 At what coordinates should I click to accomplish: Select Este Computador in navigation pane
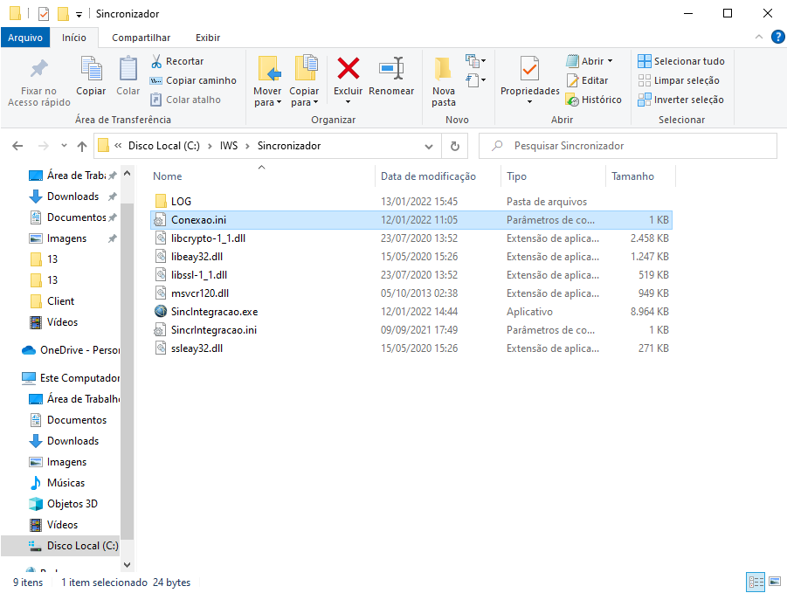click(x=70, y=378)
